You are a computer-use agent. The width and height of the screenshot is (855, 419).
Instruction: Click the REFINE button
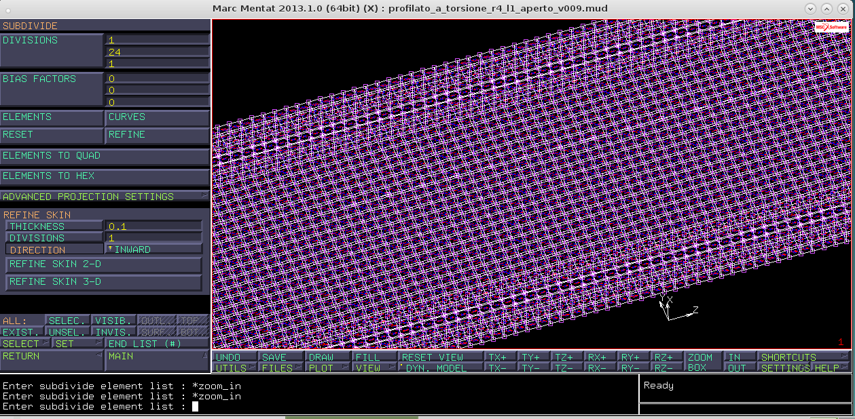tap(158, 135)
